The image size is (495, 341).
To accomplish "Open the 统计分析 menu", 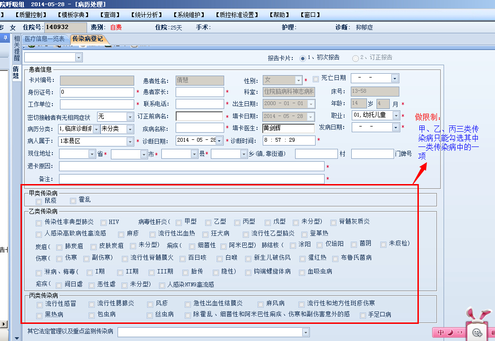I will coord(147,15).
